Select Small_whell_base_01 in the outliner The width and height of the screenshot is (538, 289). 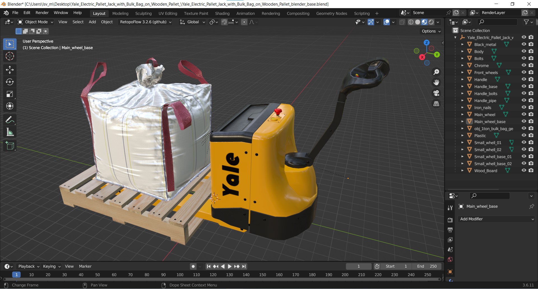pyautogui.click(x=493, y=156)
